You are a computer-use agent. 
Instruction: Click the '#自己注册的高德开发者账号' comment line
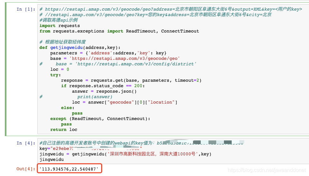pyautogui.click(x=142, y=143)
